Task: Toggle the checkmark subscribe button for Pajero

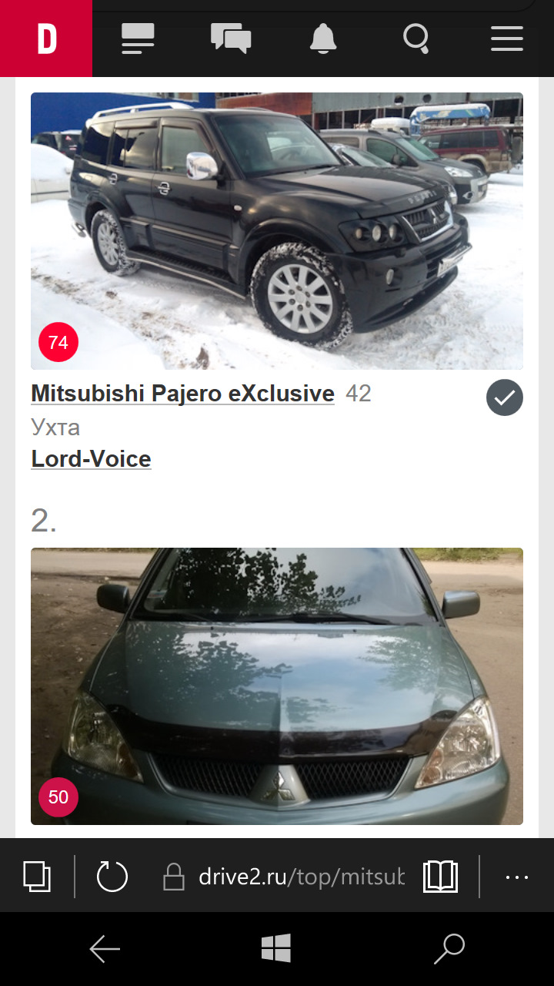Action: point(505,397)
